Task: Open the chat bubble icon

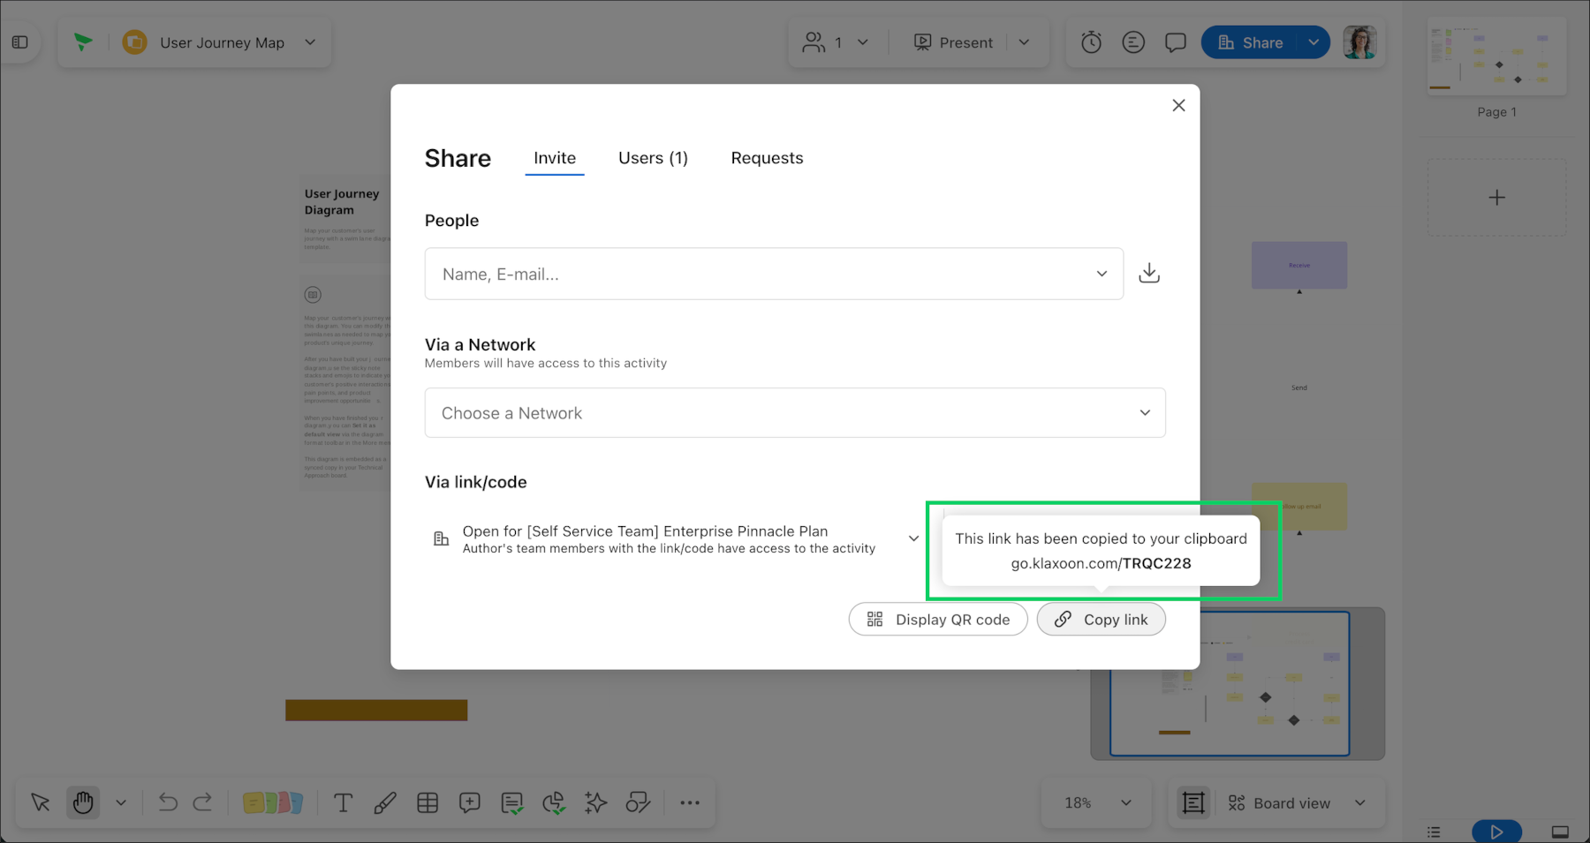Action: click(1175, 42)
